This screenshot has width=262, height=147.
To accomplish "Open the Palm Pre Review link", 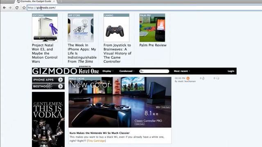I will click(x=153, y=45).
